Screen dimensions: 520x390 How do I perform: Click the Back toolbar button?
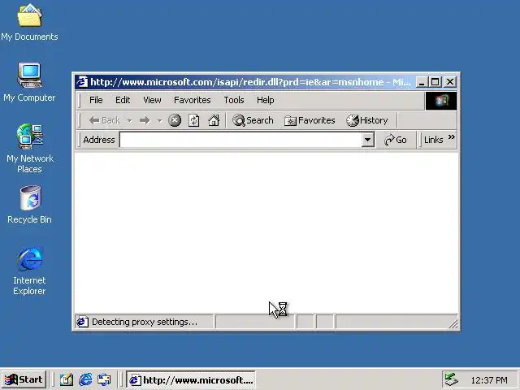[x=105, y=120]
